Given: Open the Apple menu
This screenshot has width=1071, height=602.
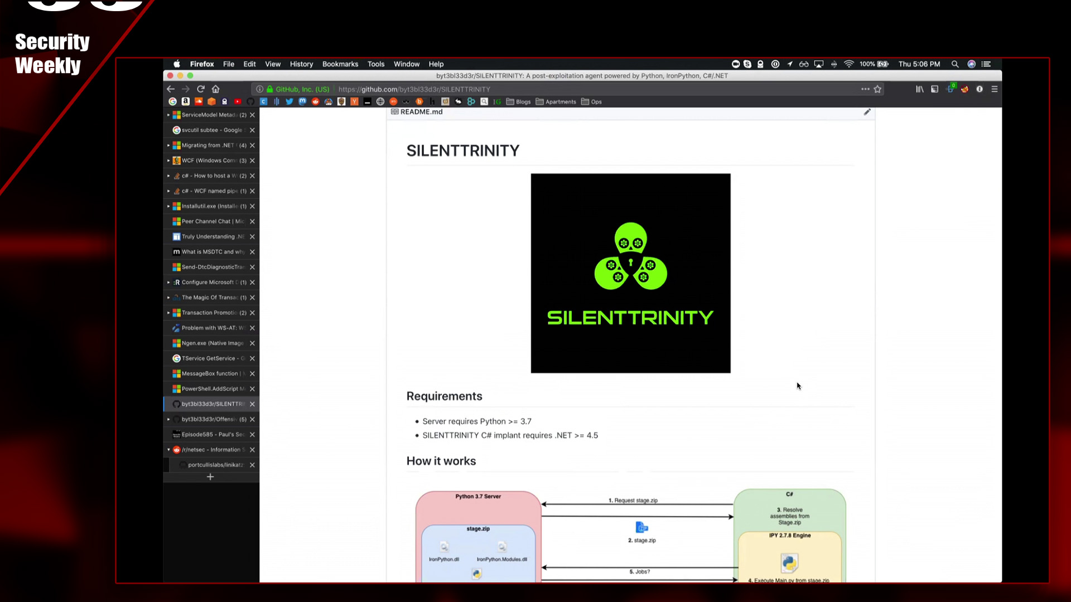Looking at the screenshot, I should click(x=177, y=64).
